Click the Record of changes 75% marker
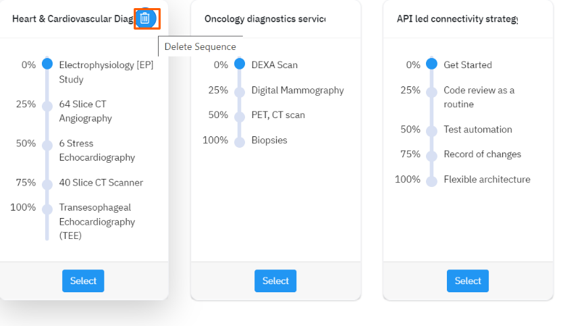Viewport: 563px width, 326px height. click(431, 156)
